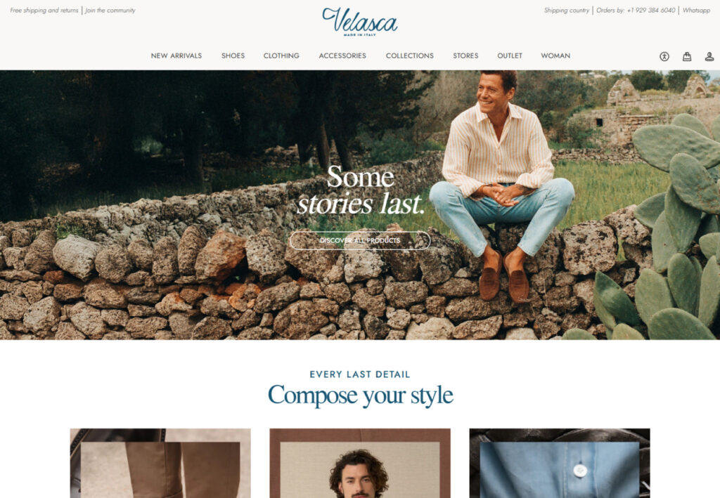720x498 pixels.
Task: Click Join the community link
Action: [110, 10]
